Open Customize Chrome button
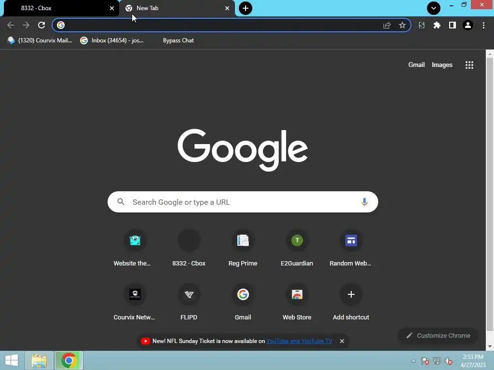The height and width of the screenshot is (370, 494). tap(438, 336)
